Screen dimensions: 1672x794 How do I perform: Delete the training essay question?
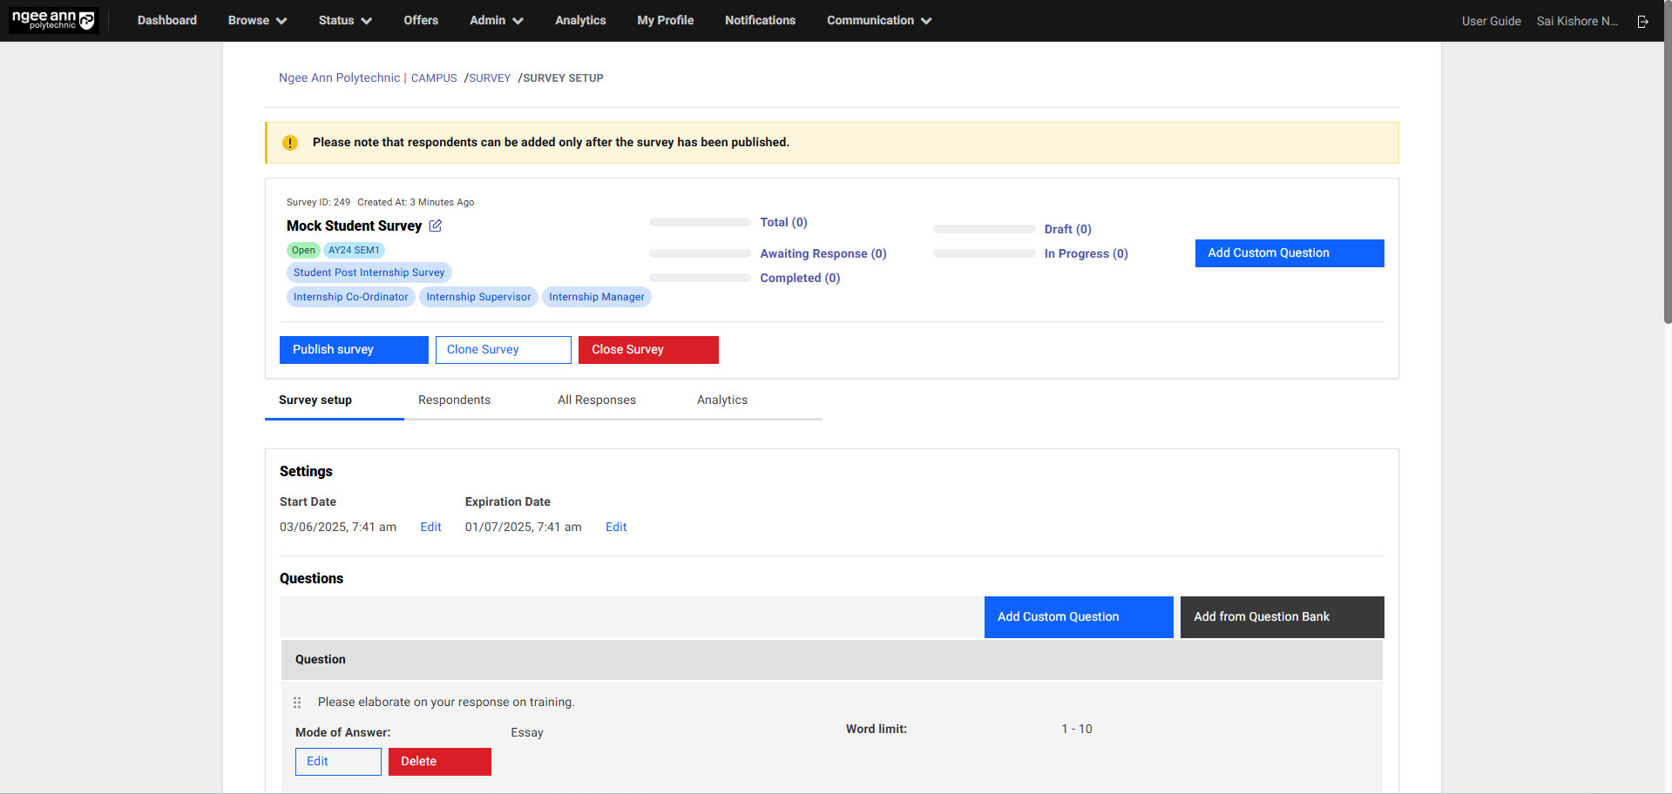pos(439,761)
